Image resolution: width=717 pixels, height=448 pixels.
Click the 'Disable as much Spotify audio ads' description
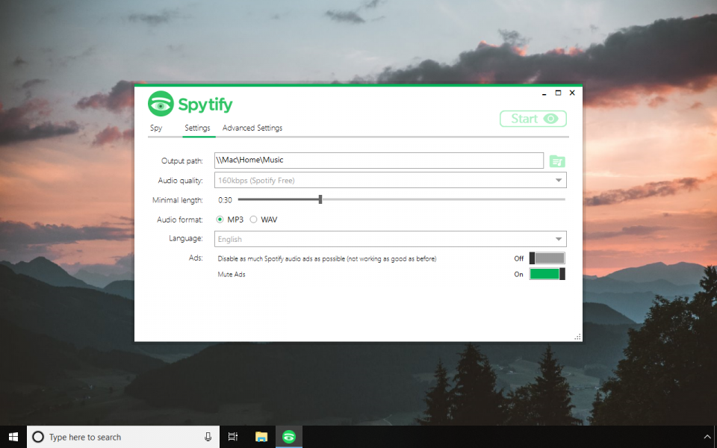[327, 259]
